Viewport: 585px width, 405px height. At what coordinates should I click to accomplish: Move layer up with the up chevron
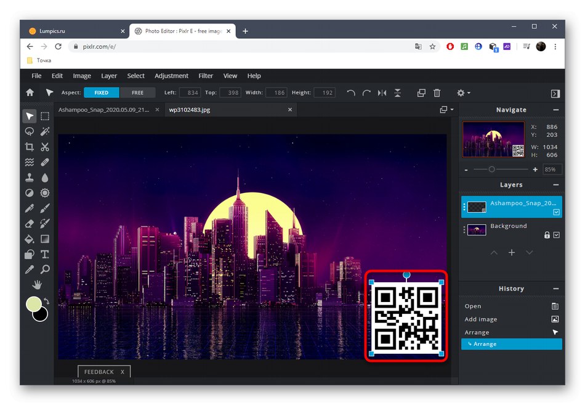tap(494, 253)
